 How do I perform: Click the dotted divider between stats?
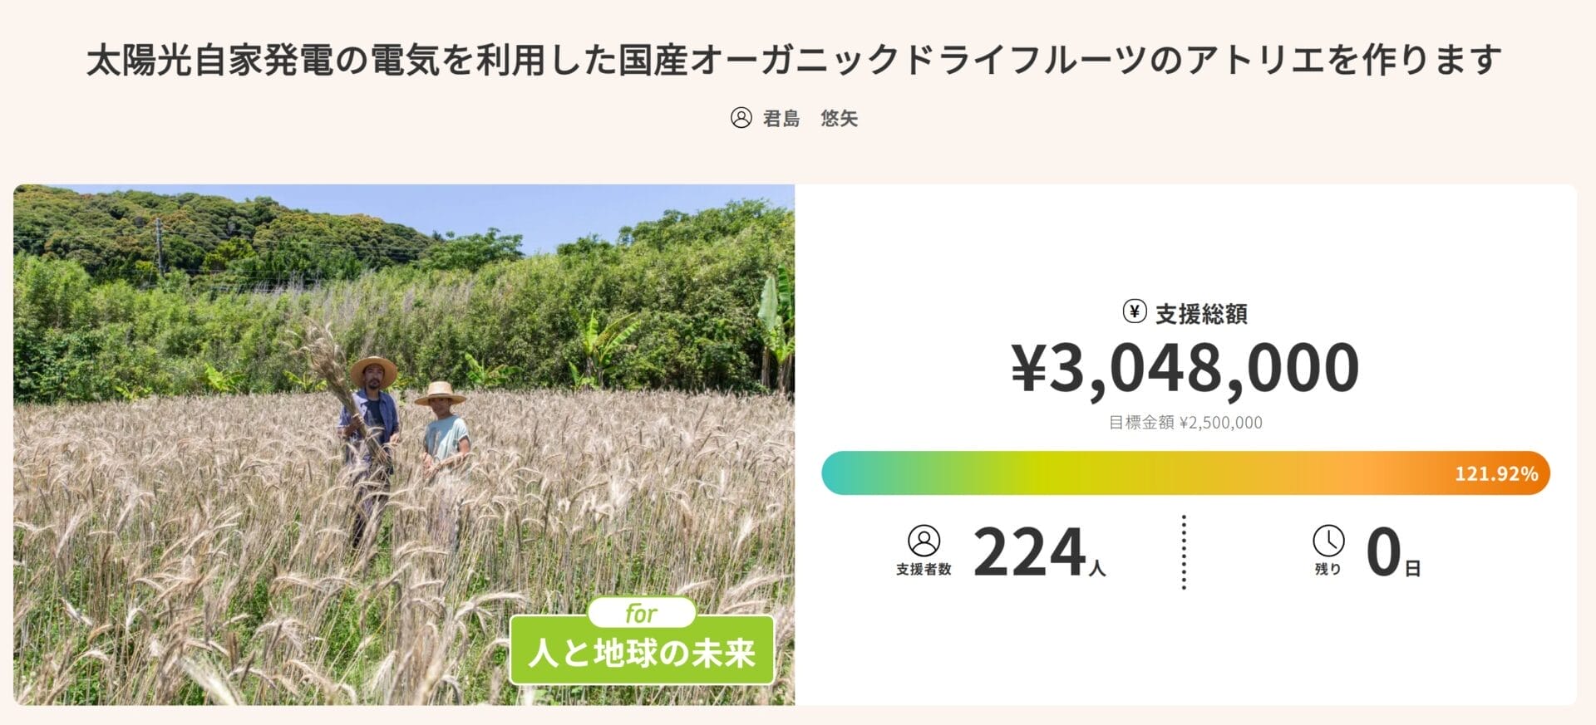pos(1184,552)
